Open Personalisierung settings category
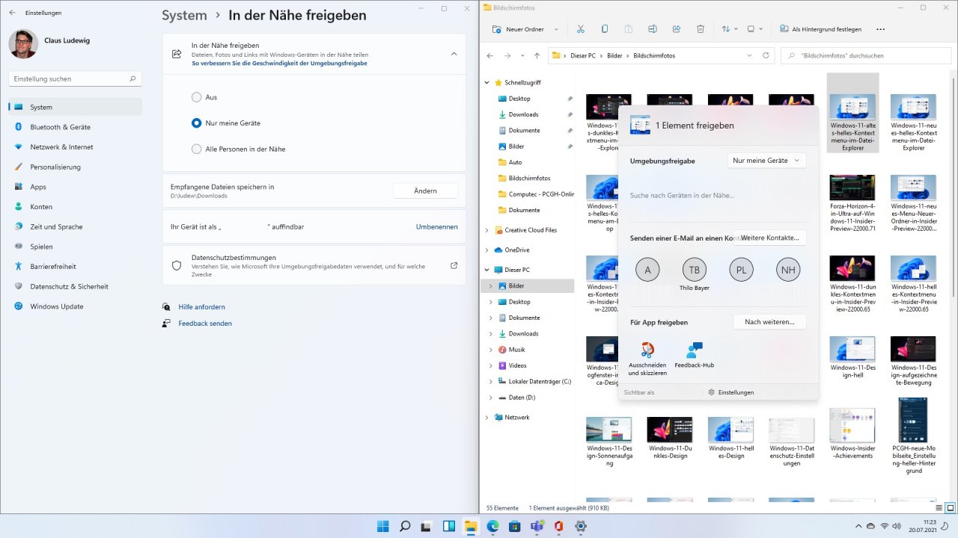 click(x=75, y=167)
